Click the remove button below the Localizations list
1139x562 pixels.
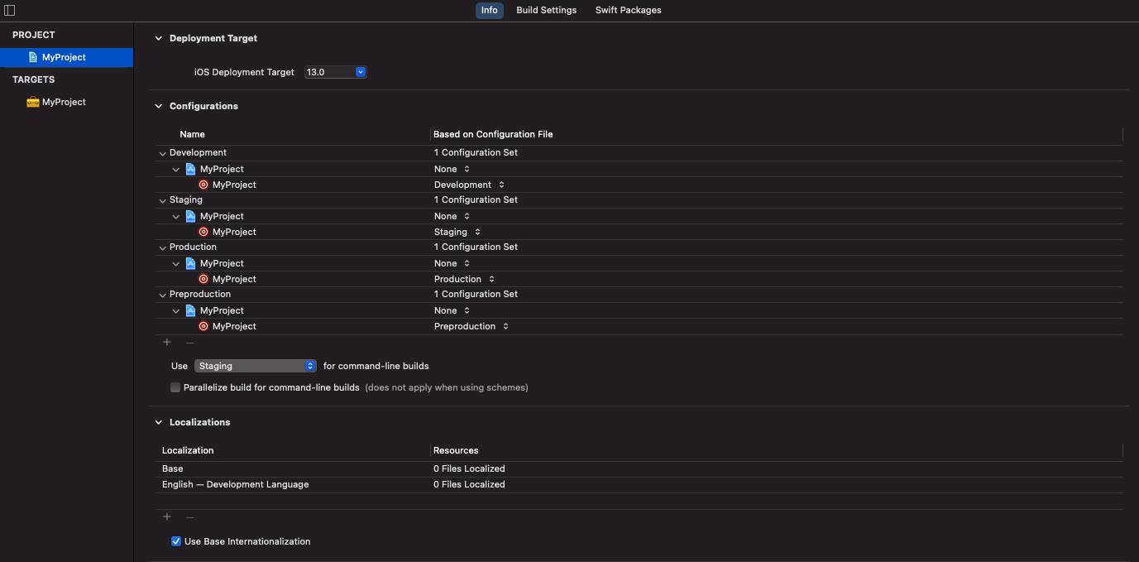click(x=189, y=516)
